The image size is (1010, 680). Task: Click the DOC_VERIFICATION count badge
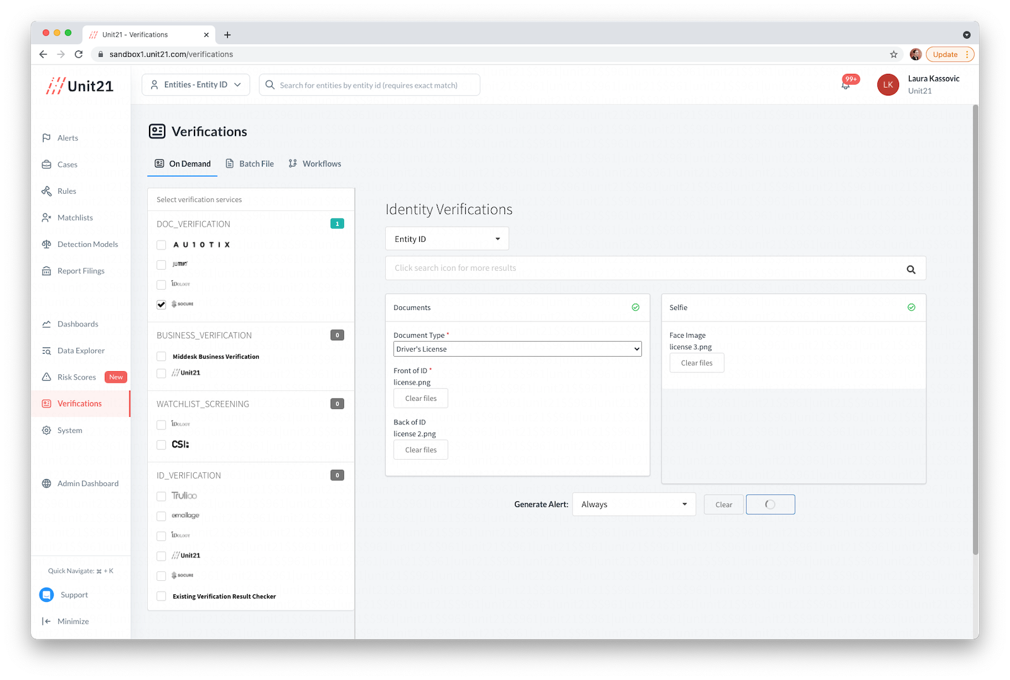pos(337,224)
